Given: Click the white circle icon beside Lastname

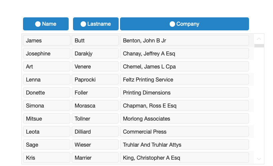Looking at the screenshot, I should [x=83, y=24].
